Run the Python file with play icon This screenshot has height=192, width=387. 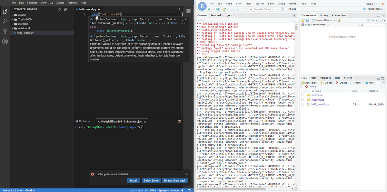180,9
